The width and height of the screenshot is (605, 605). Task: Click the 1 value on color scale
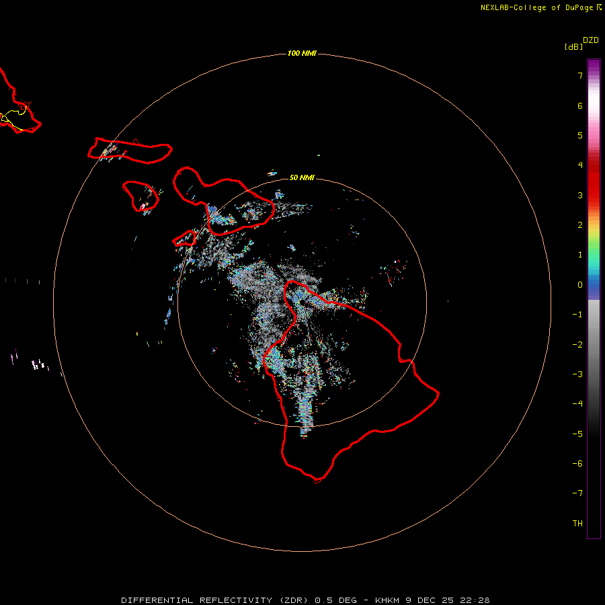[x=580, y=255]
